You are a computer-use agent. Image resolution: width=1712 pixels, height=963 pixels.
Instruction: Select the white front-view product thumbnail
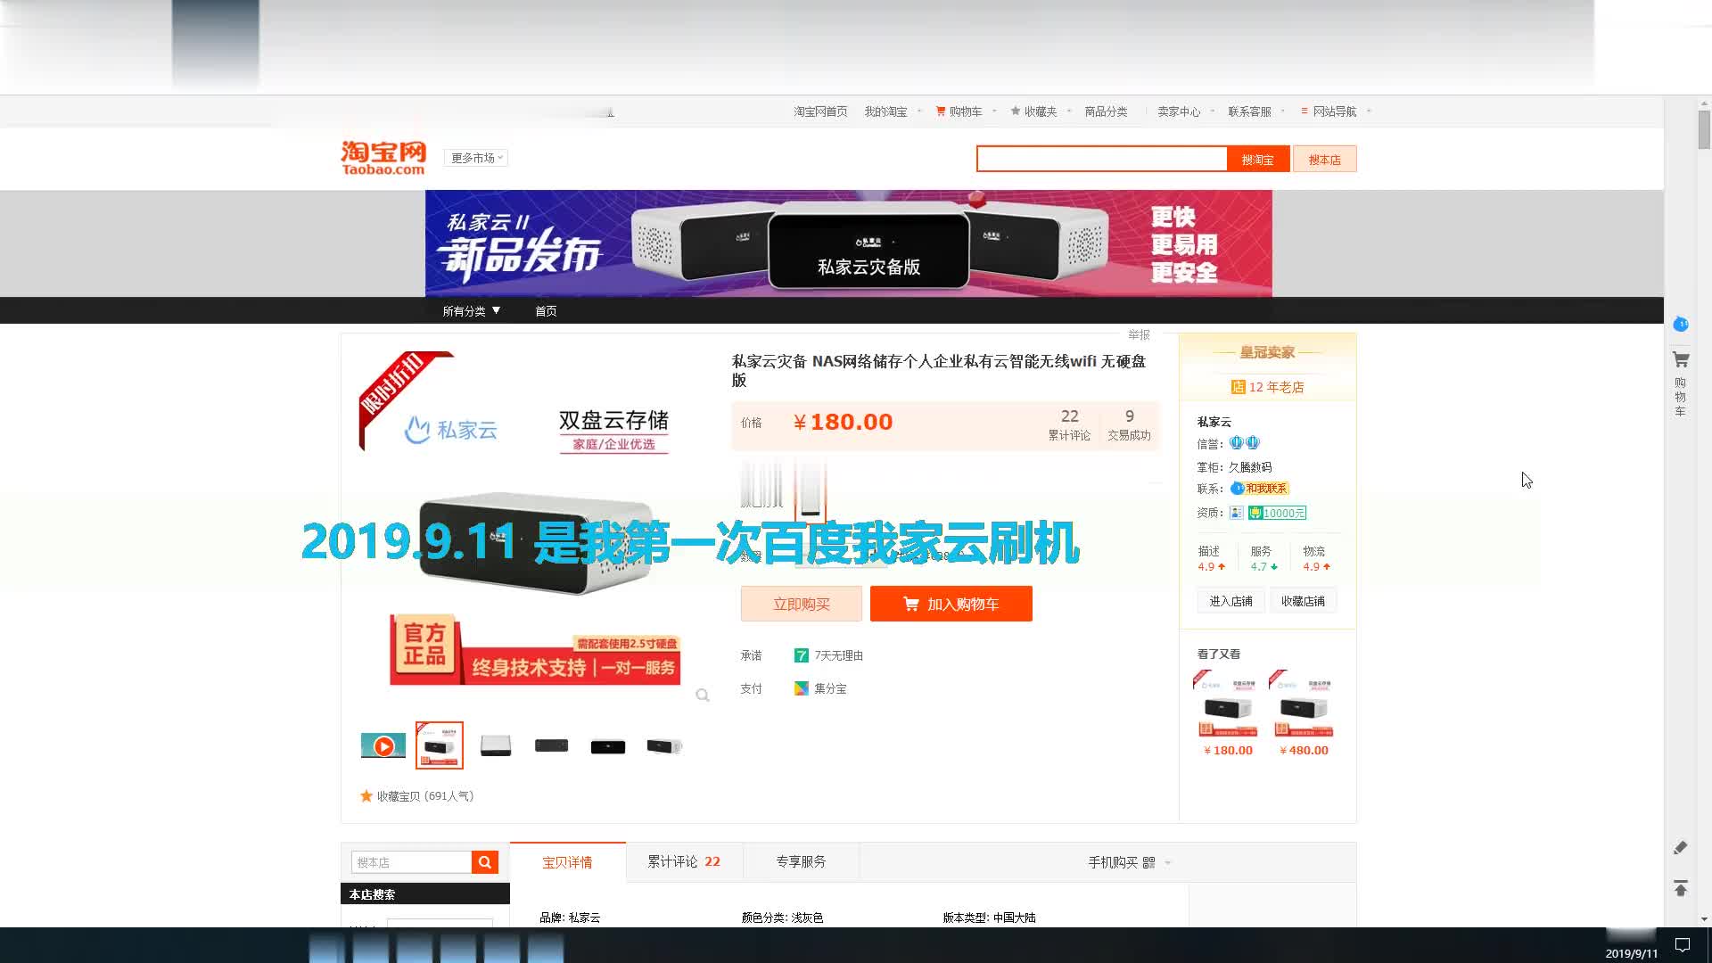click(x=496, y=745)
